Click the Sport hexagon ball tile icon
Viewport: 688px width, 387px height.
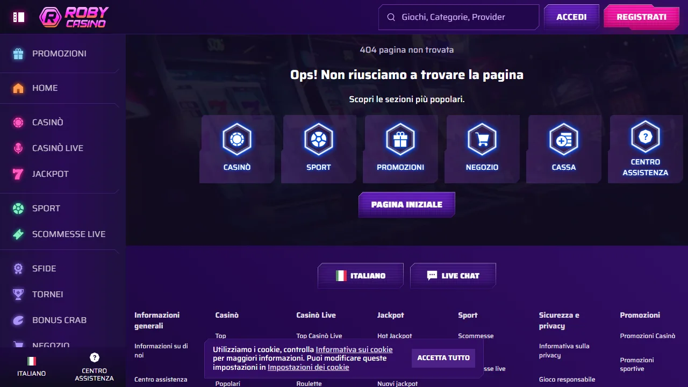(x=319, y=140)
